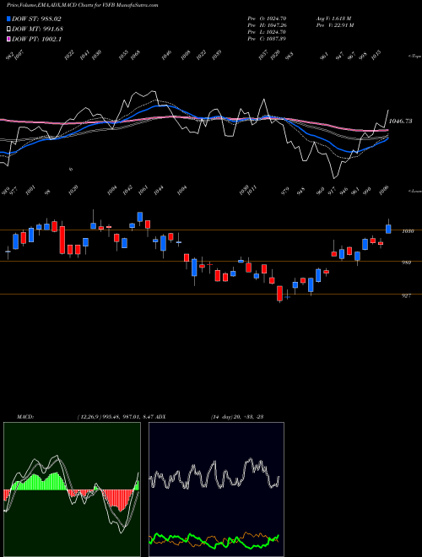
Task: Click the 927 price level label
Action: 406,295
